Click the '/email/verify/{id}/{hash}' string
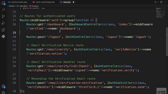This screenshot has height=94, width=168. [x=68, y=66]
